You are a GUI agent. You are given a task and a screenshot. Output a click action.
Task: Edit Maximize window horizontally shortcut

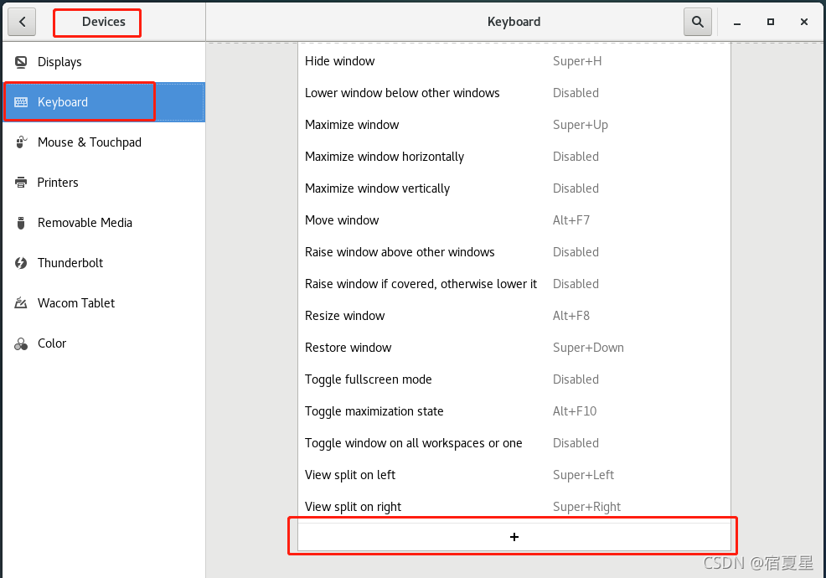pos(514,157)
